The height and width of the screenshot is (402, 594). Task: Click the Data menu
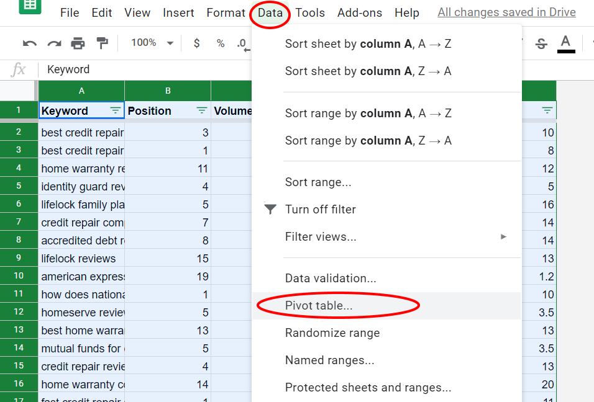click(x=270, y=13)
